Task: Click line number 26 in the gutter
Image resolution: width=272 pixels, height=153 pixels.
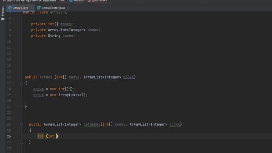Action: click(9, 136)
